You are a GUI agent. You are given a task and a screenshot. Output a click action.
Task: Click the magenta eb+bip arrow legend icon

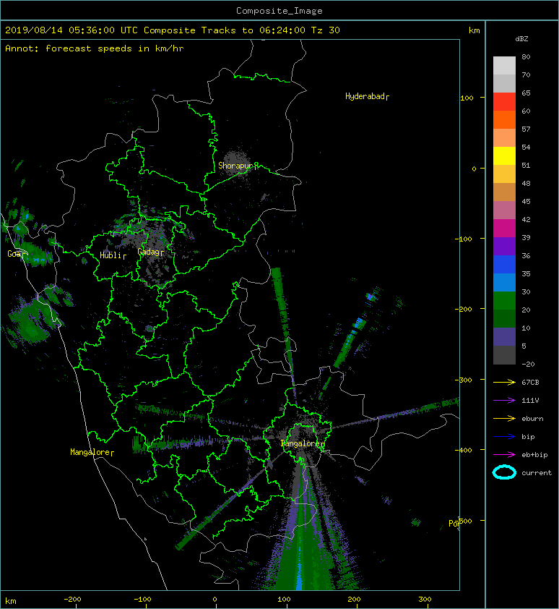(x=504, y=454)
